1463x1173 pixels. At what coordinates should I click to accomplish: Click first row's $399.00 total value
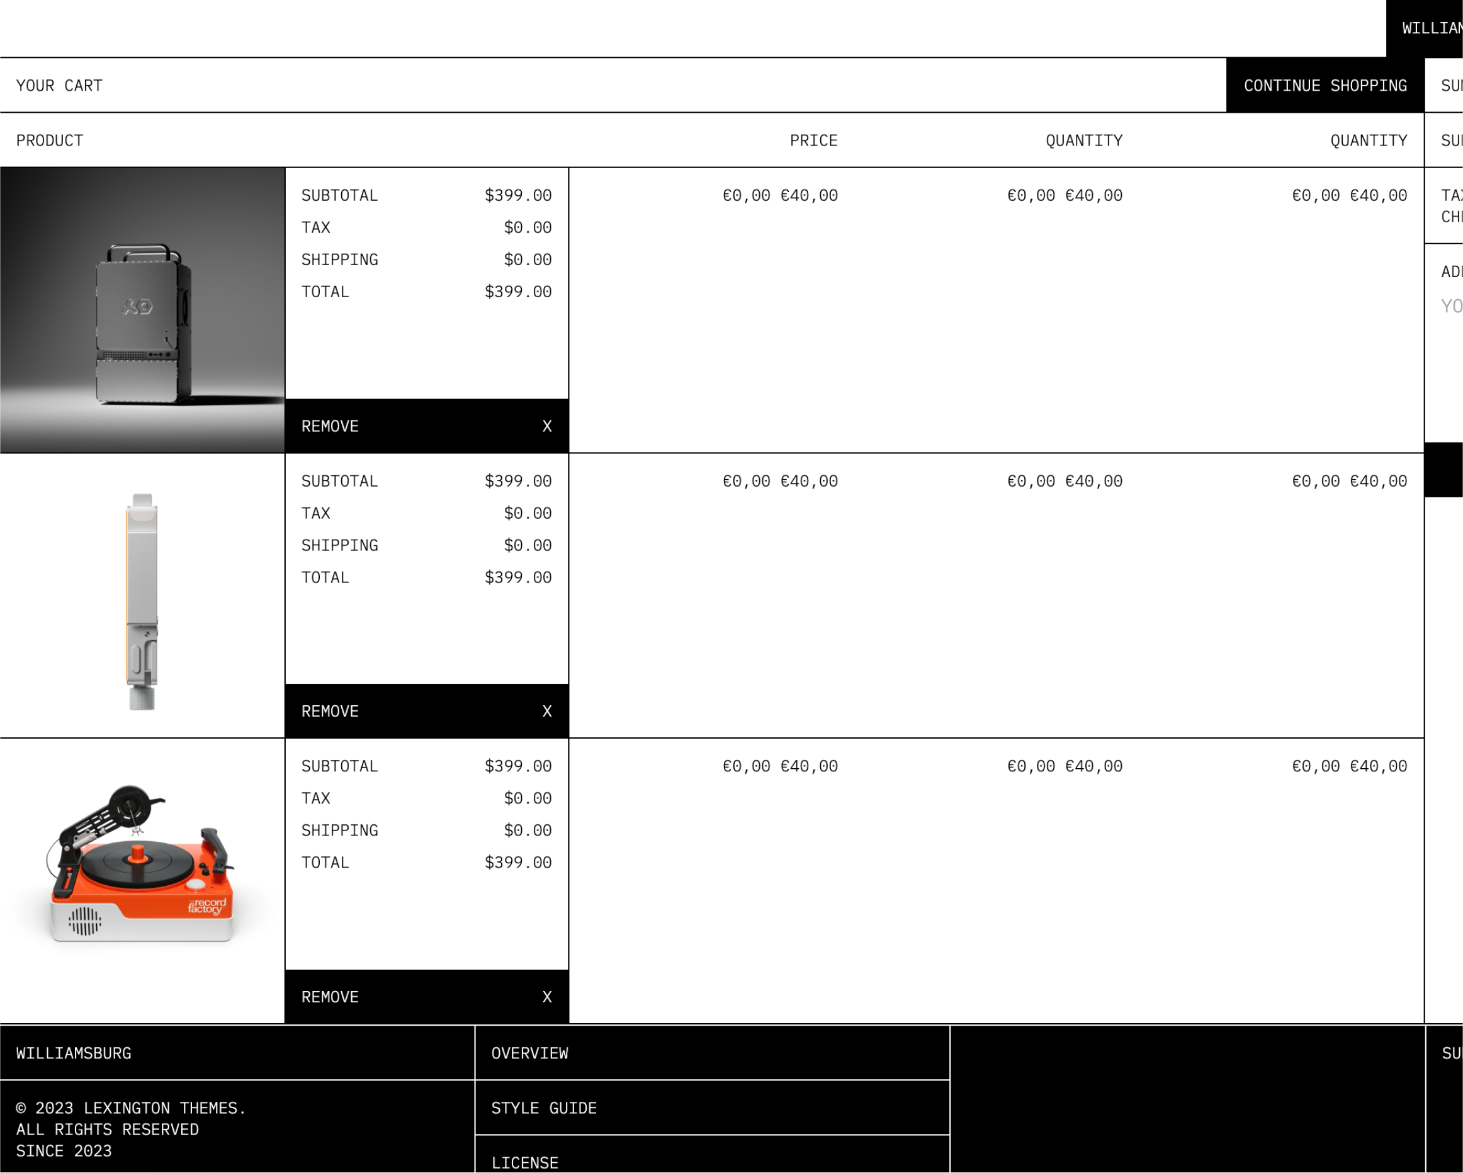pyautogui.click(x=517, y=292)
